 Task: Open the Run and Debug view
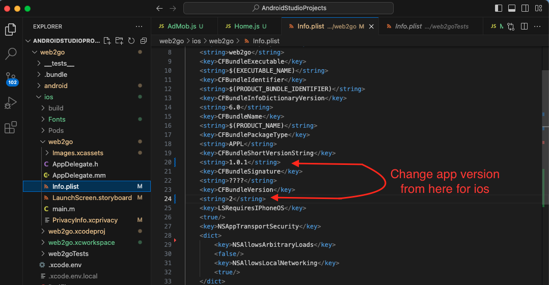pos(10,103)
